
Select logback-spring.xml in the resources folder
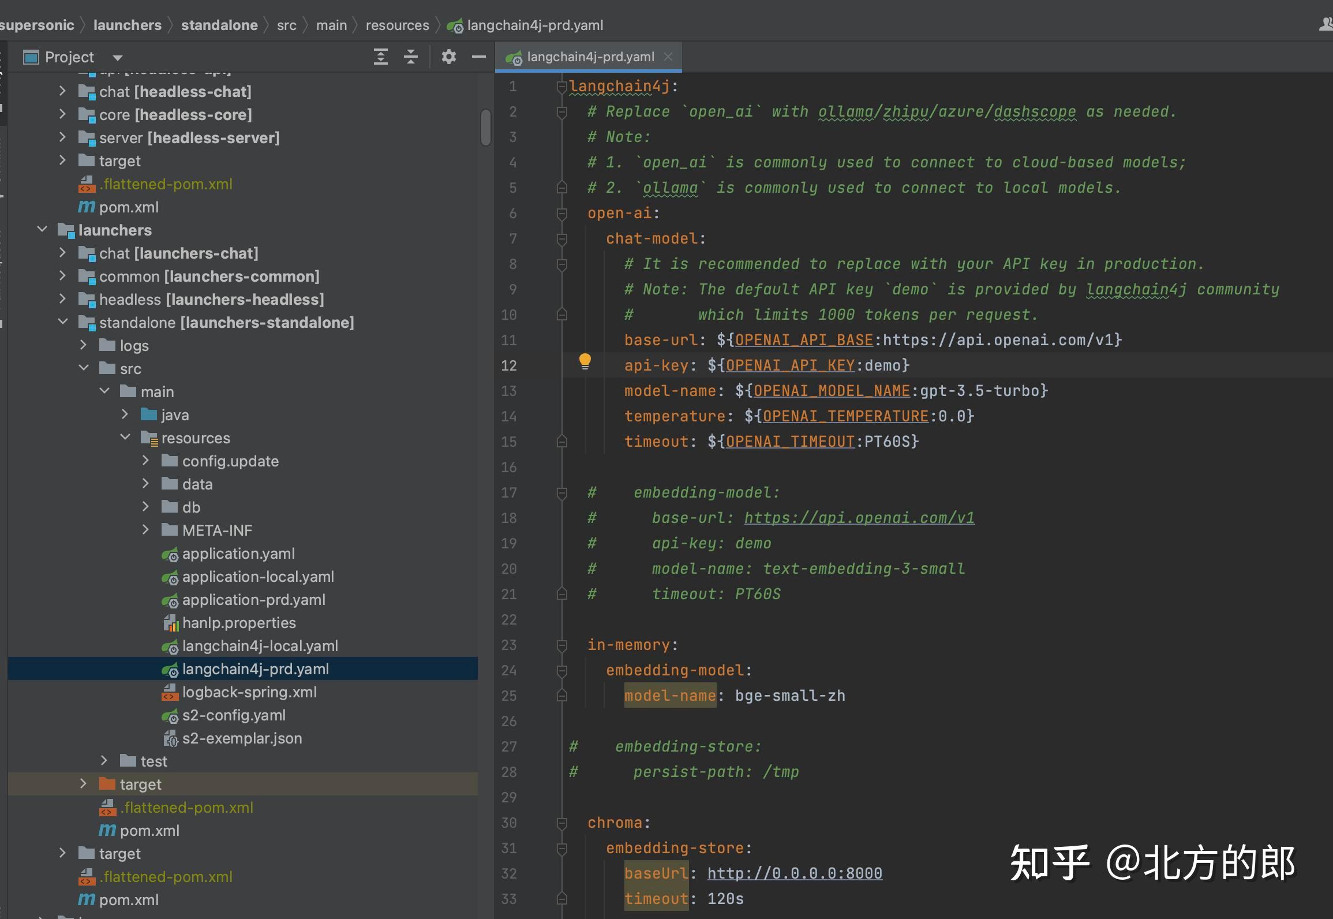pyautogui.click(x=249, y=692)
